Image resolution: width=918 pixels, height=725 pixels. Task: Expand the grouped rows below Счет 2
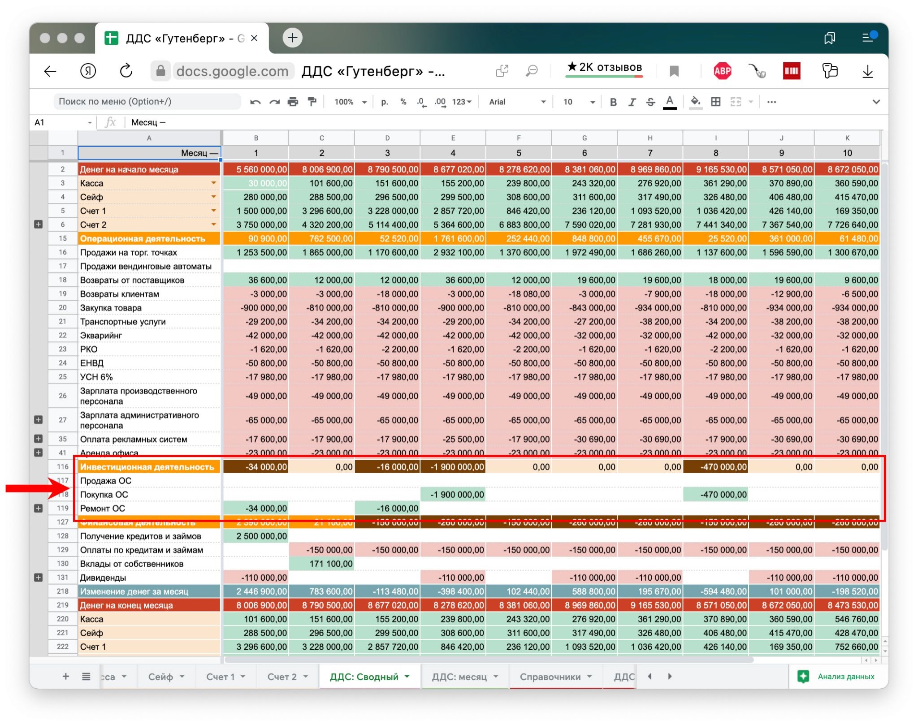pyautogui.click(x=39, y=224)
